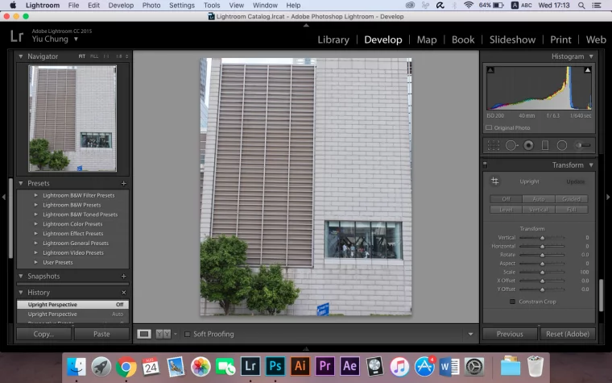The width and height of the screenshot is (612, 383).
Task: Set Upright mode to Full
Action: (572, 210)
